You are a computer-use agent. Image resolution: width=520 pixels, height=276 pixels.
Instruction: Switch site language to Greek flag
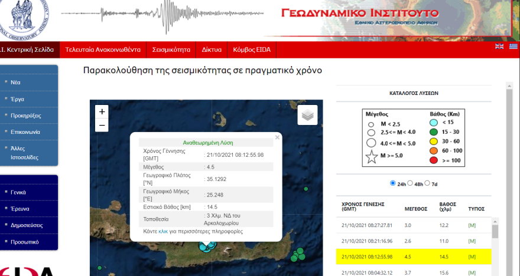pyautogui.click(x=513, y=47)
